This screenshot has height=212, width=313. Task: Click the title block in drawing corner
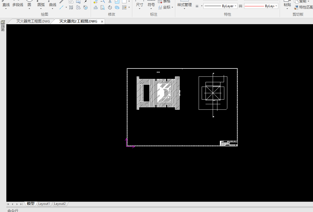[229, 143]
